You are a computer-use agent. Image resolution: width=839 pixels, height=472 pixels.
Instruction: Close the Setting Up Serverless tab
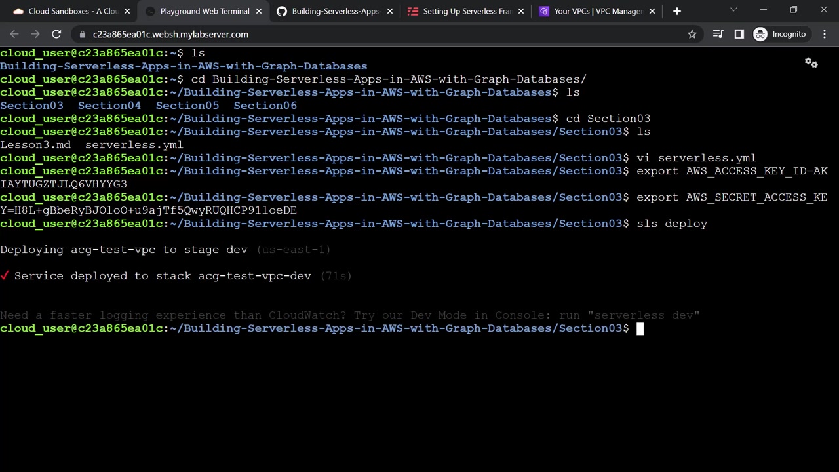[x=521, y=11]
